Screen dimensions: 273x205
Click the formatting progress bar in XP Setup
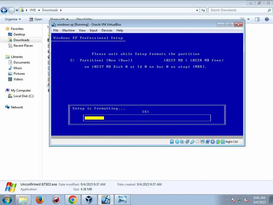147,118
